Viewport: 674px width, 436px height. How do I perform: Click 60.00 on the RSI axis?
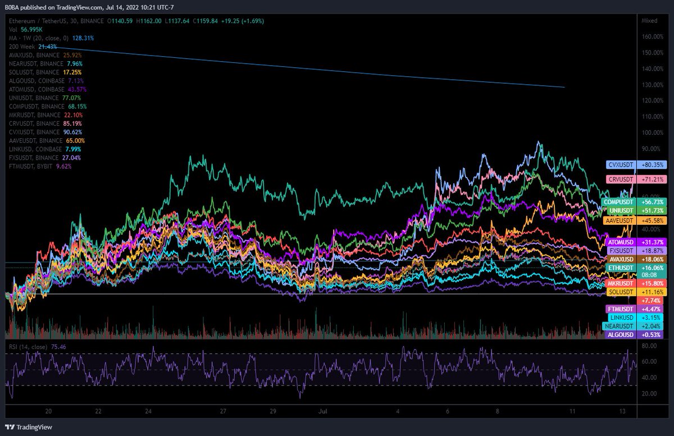649,362
